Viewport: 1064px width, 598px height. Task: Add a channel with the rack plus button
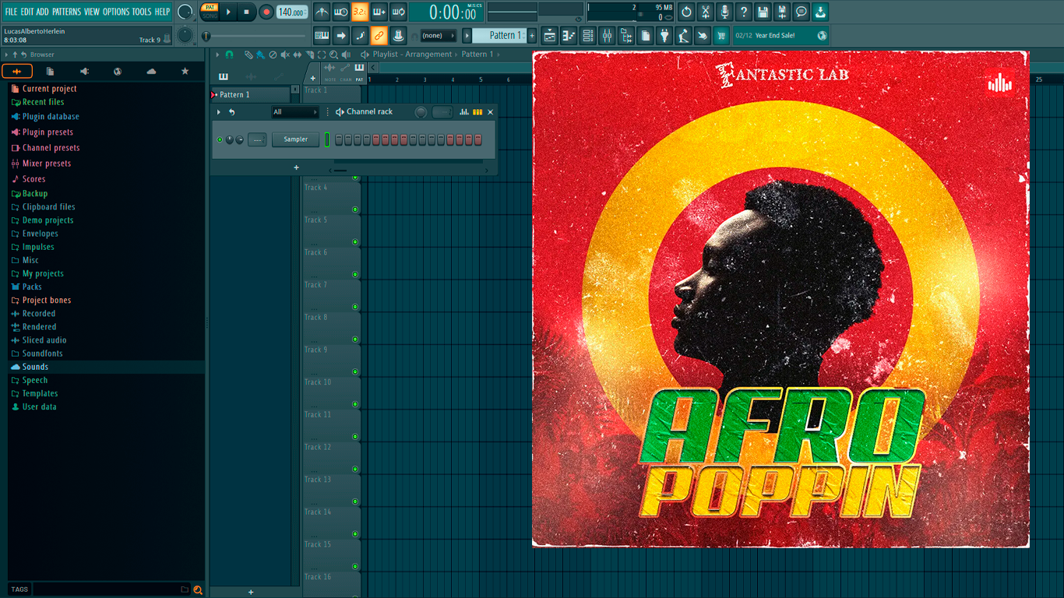[296, 167]
